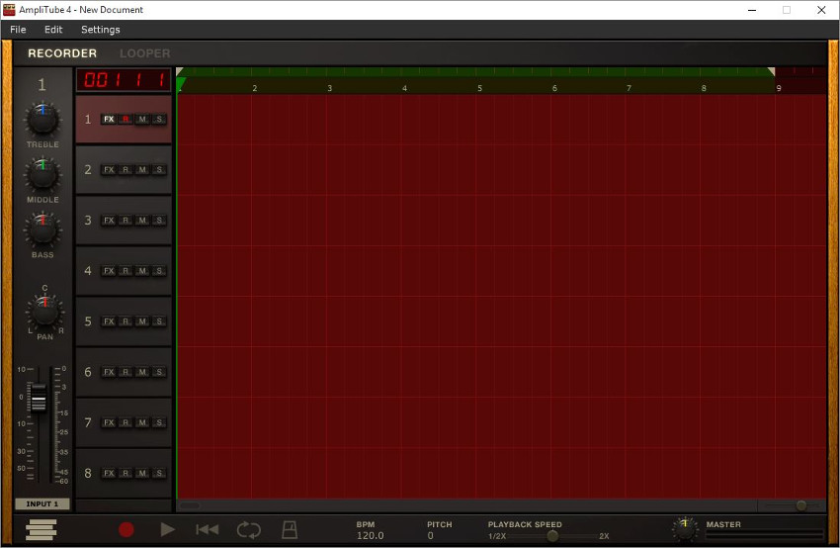Arm track 7 for recording
840x548 pixels.
[126, 422]
